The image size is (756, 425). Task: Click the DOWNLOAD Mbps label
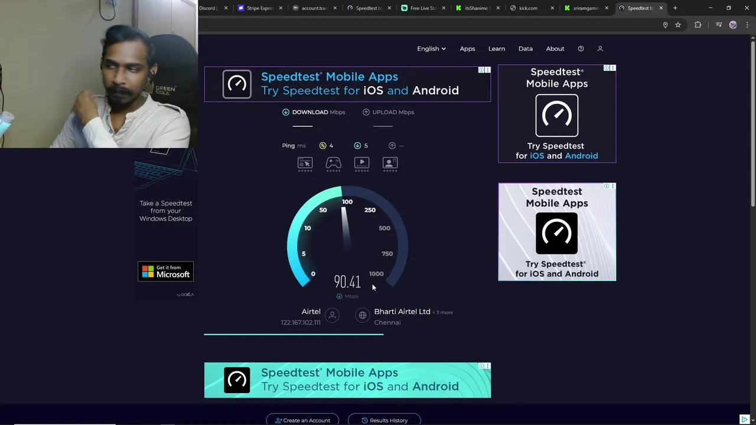click(x=318, y=112)
